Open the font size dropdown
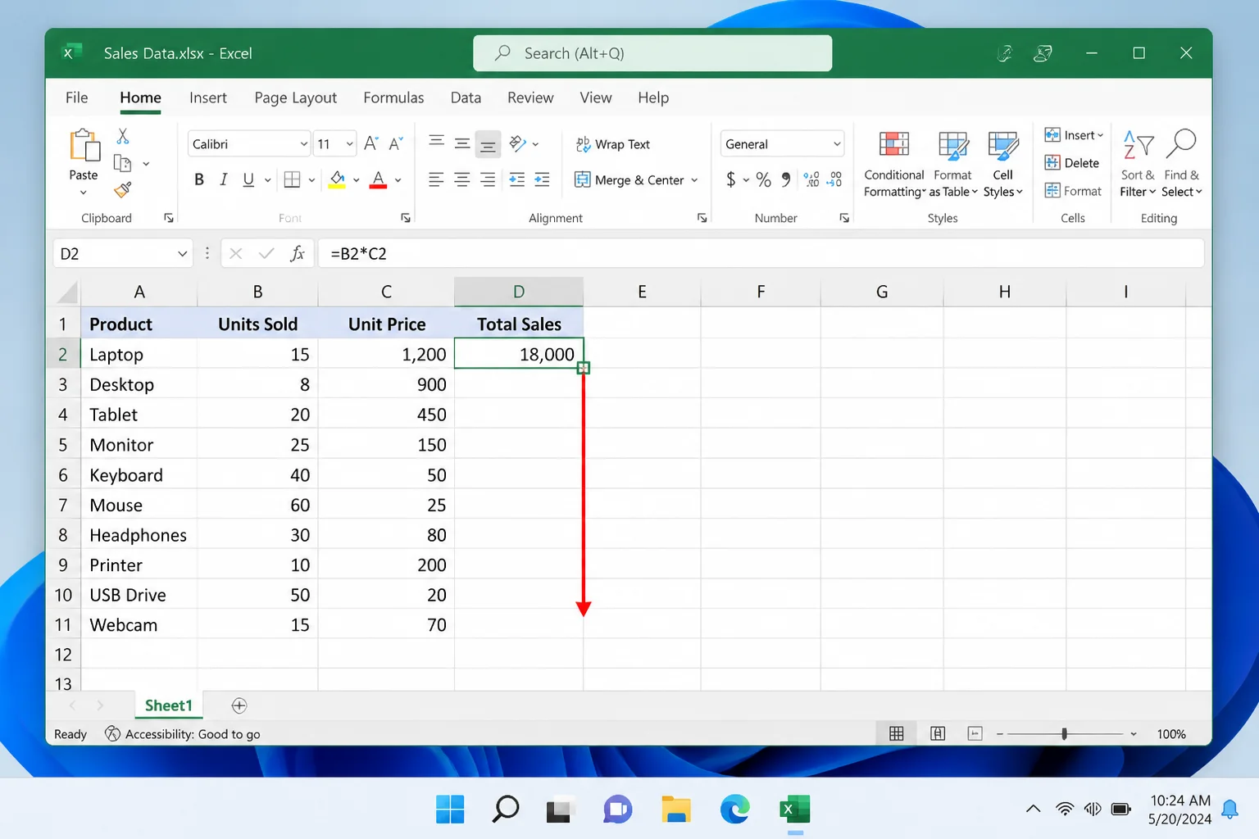Viewport: 1259px width, 839px height. click(350, 144)
